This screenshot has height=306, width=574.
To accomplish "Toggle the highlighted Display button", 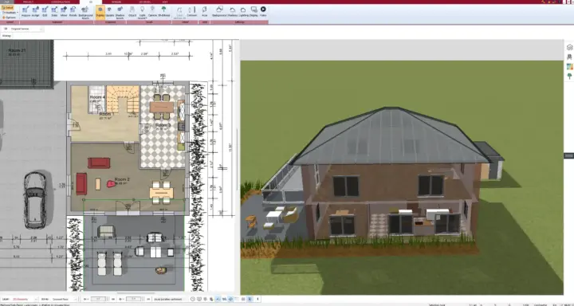I will pyautogui.click(x=100, y=12).
